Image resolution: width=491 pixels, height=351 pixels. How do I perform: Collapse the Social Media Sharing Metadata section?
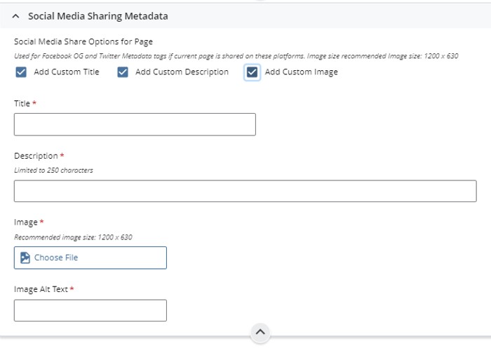point(15,16)
